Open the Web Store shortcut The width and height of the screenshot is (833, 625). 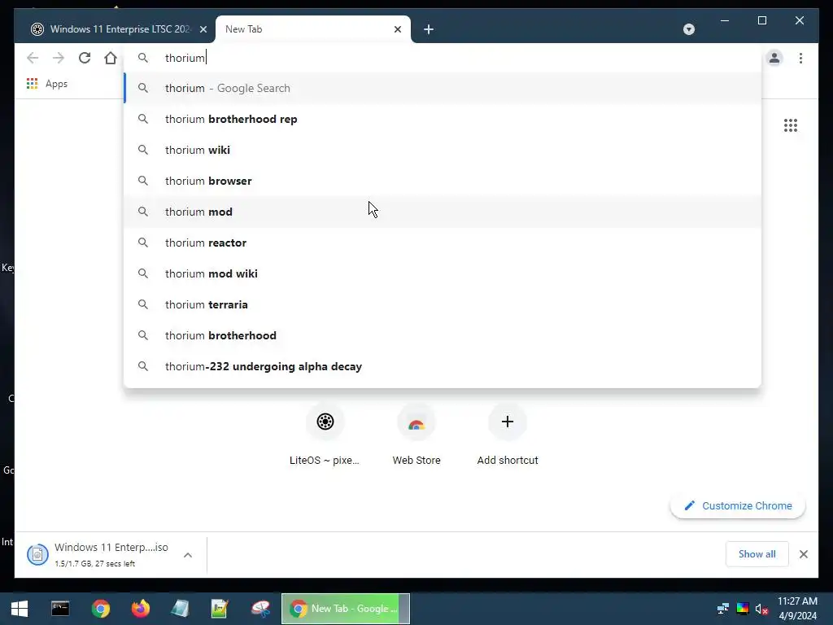416,435
